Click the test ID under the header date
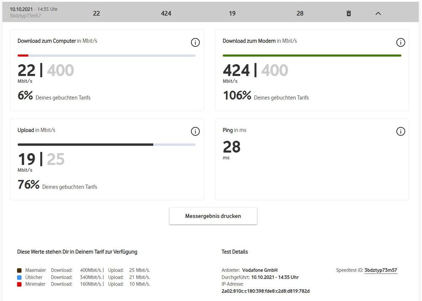 pos(24,15)
